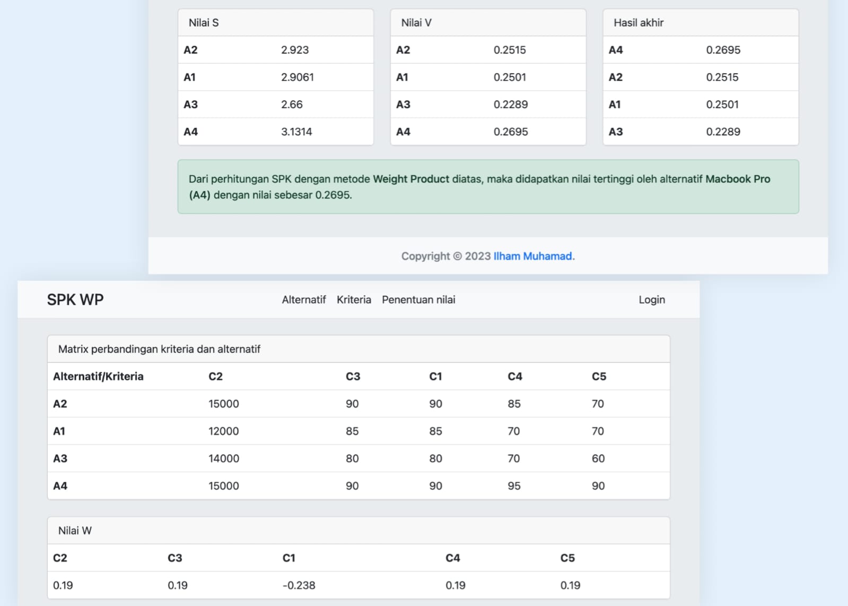Click the Login link in navbar
Viewport: 848px width, 606px height.
[x=651, y=300]
